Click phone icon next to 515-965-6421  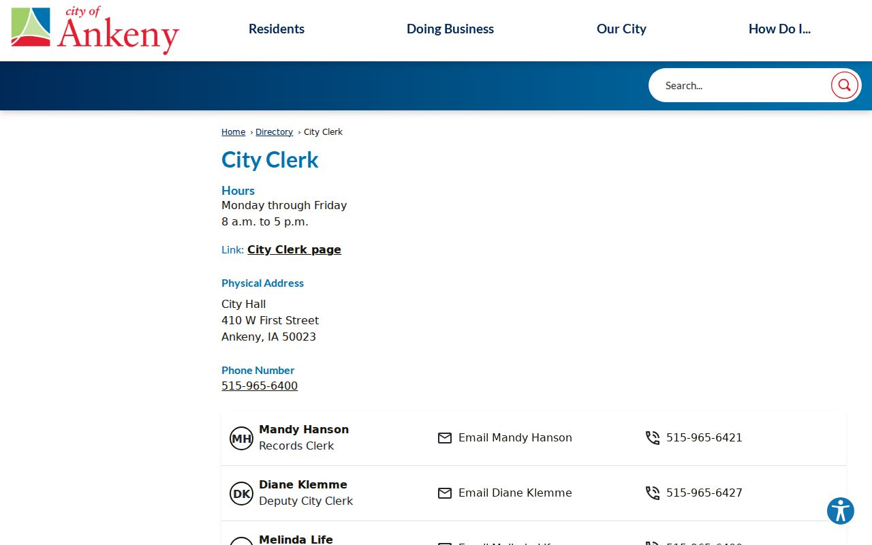tap(653, 438)
